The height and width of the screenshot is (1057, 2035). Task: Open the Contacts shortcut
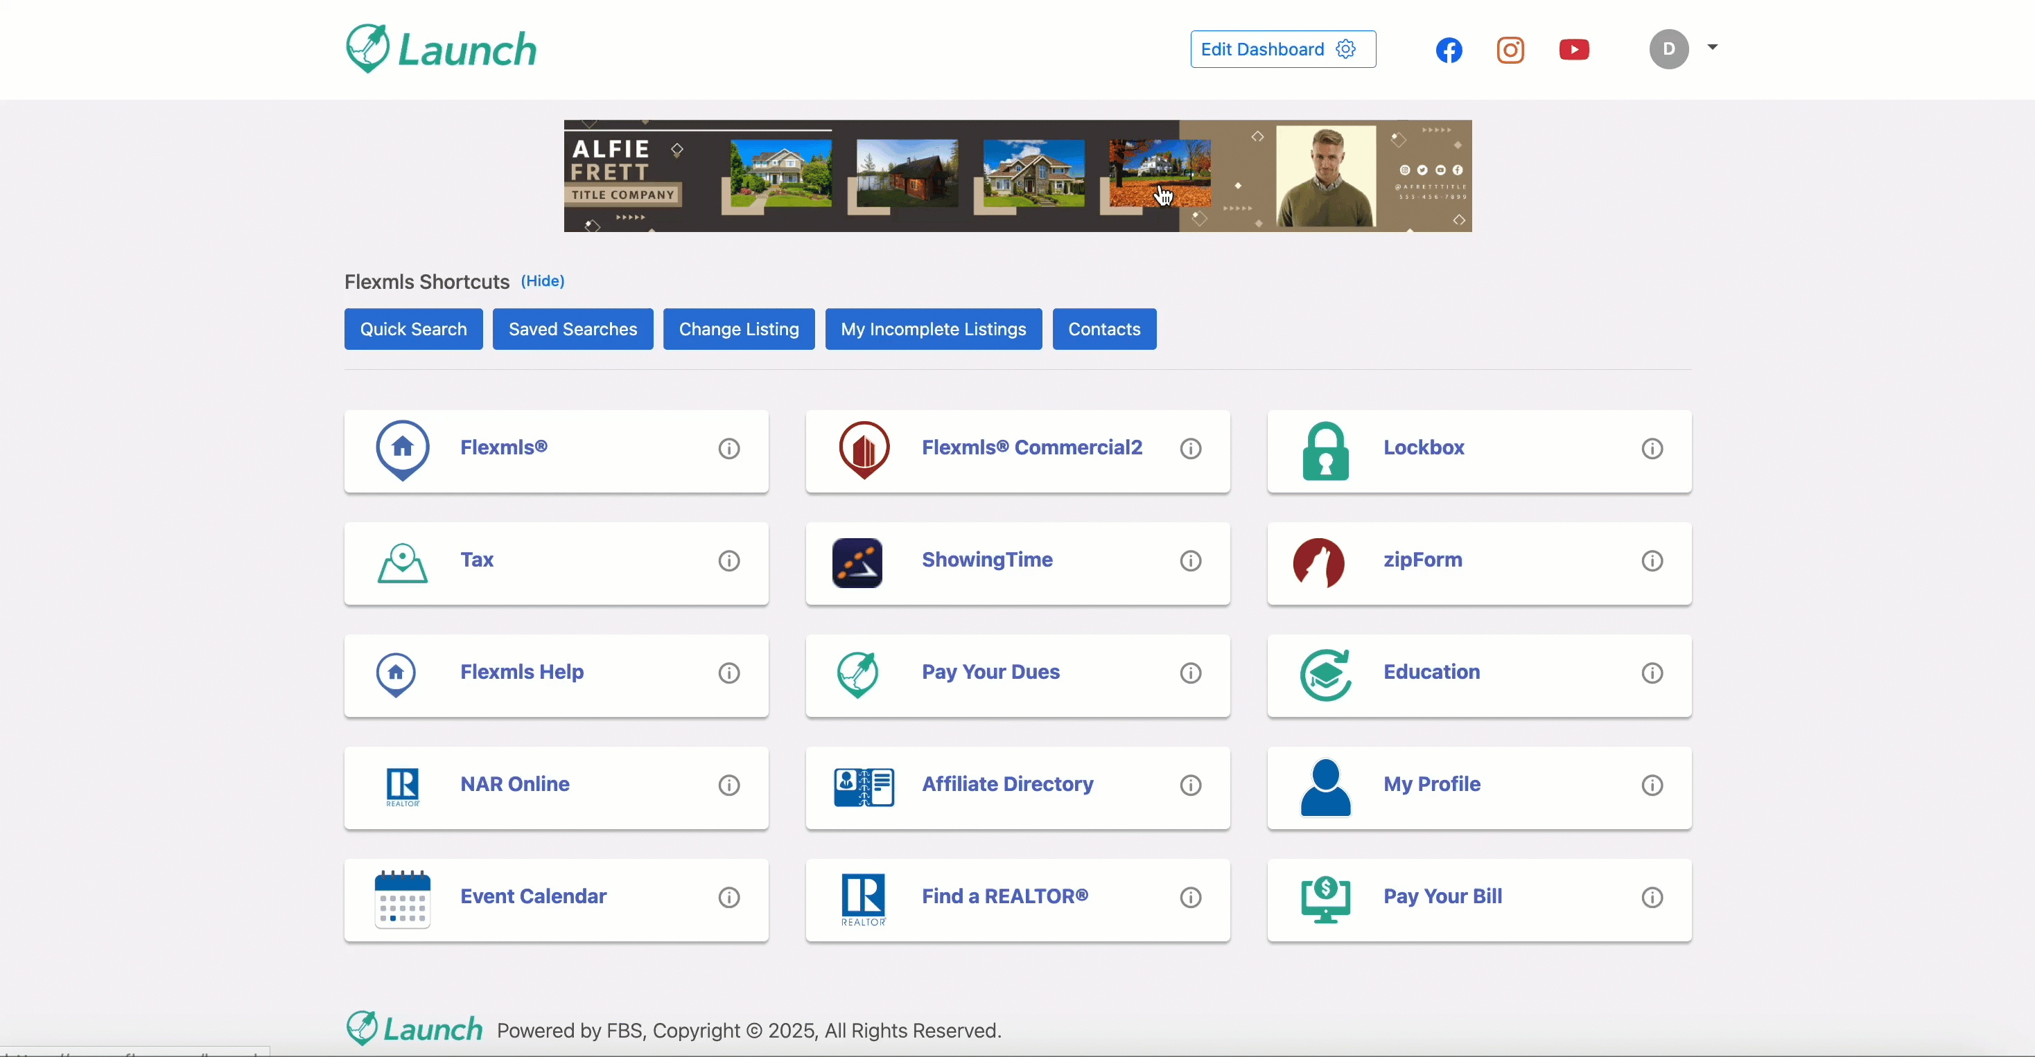coord(1104,329)
